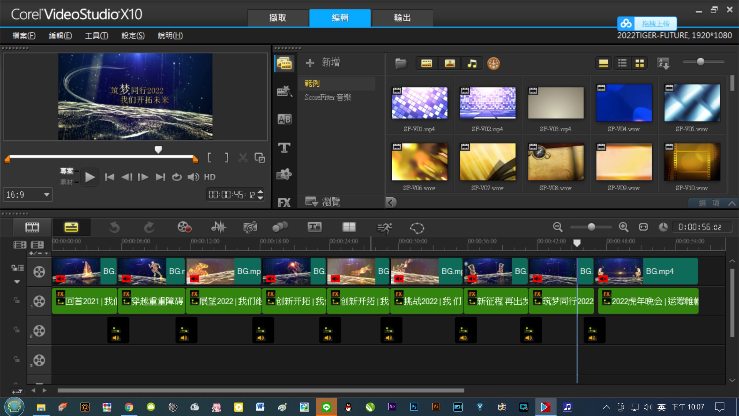Jump to preview start (Home)
Viewport: 739px width, 416px height.
[110, 177]
